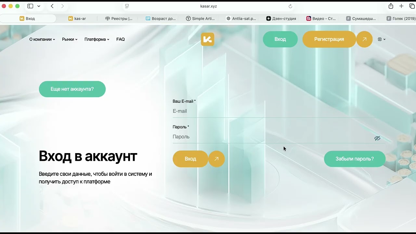This screenshot has height=234, width=416.
Task: Select the active Вход tab
Action: point(28,19)
